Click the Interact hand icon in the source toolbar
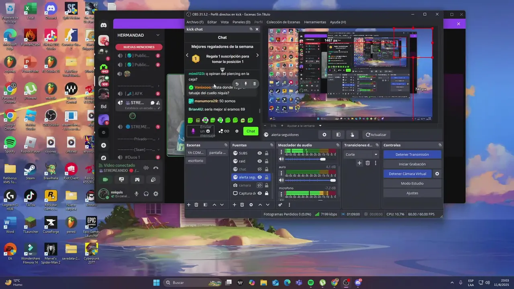 point(352,135)
